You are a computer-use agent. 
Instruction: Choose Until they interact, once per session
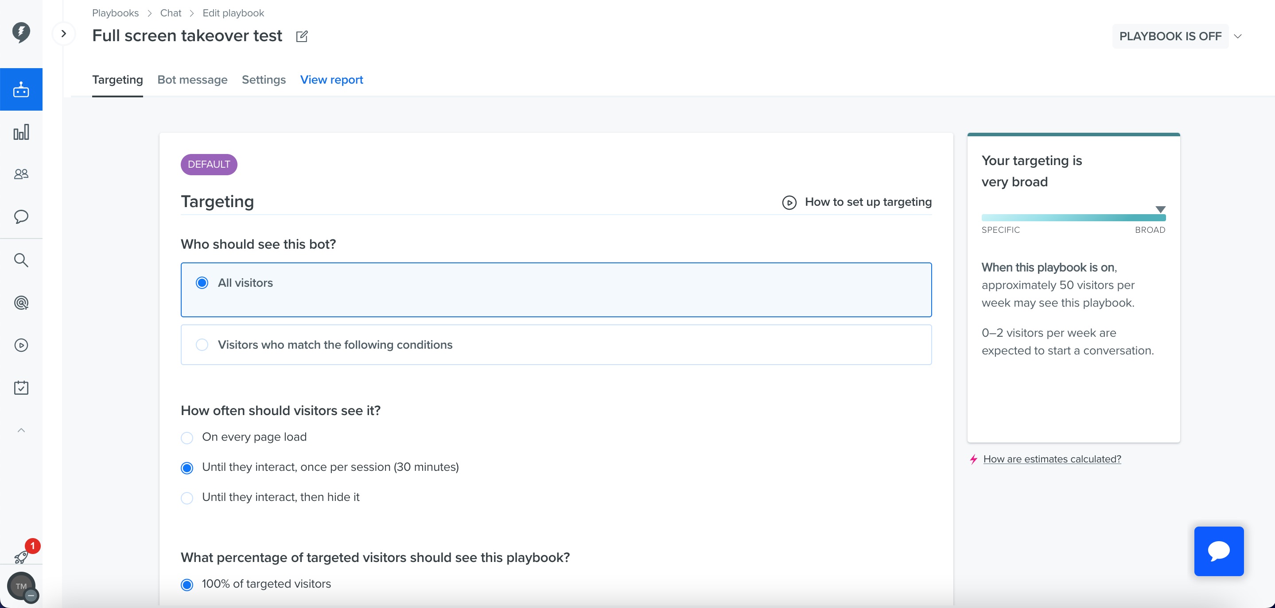pyautogui.click(x=187, y=468)
